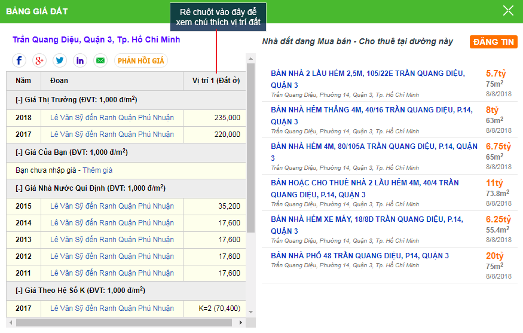The image size is (523, 333).
Task: Close the Bảng Giá Đất dialog
Action: [508, 11]
